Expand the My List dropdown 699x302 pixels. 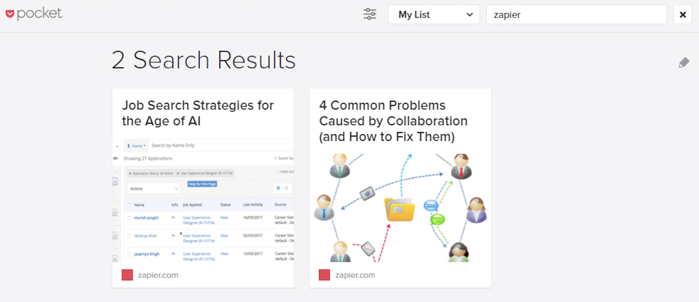[x=434, y=15]
